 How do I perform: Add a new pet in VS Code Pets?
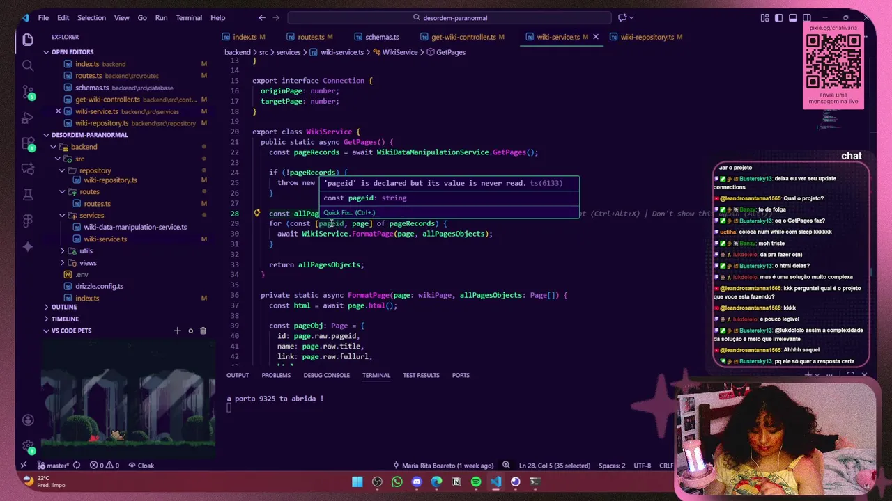[x=177, y=331]
